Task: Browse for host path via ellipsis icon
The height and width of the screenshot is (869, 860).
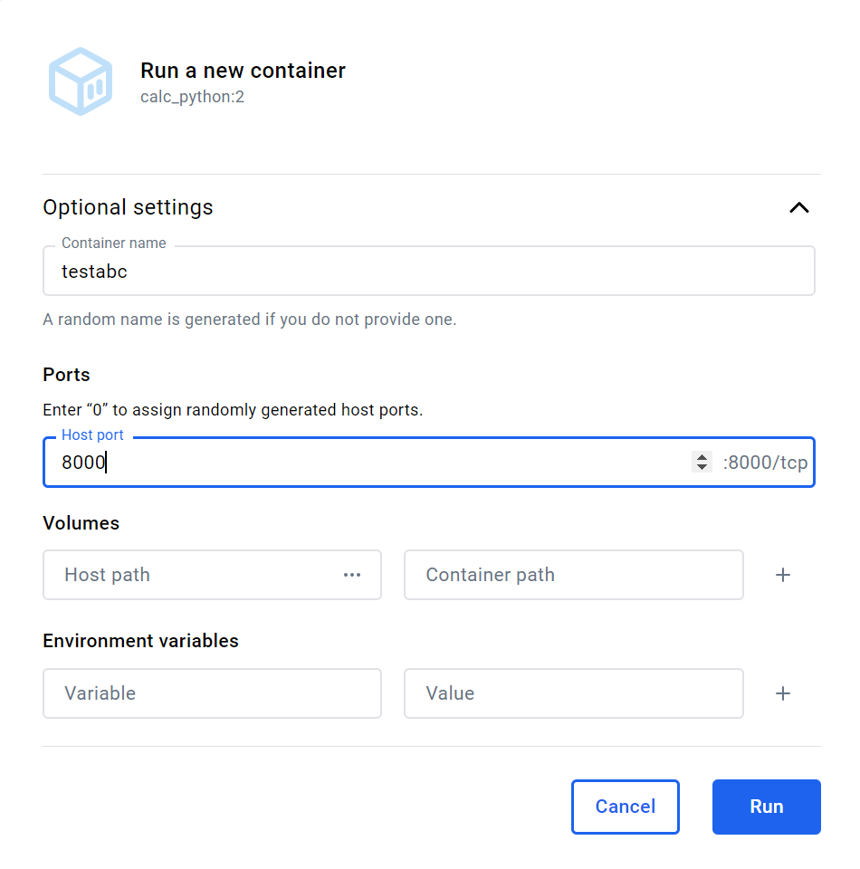Action: pyautogui.click(x=352, y=575)
